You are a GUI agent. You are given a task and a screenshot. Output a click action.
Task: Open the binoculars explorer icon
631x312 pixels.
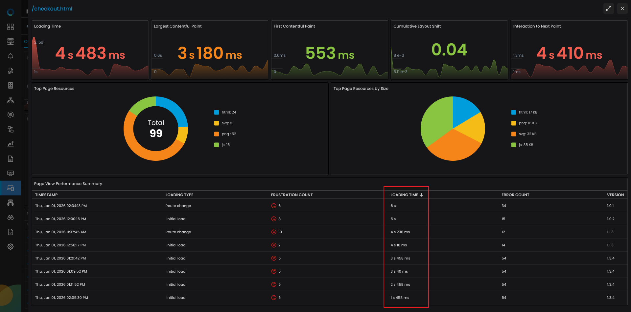[11, 217]
